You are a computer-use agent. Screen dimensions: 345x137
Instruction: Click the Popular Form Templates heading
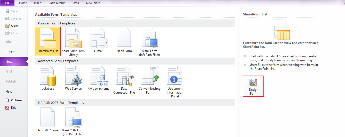click(57, 23)
